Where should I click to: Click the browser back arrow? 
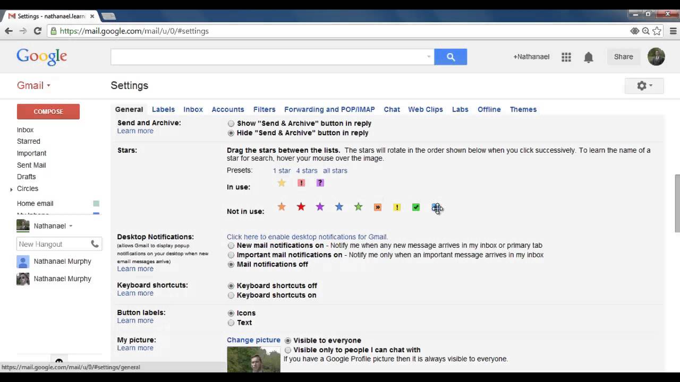[8, 31]
